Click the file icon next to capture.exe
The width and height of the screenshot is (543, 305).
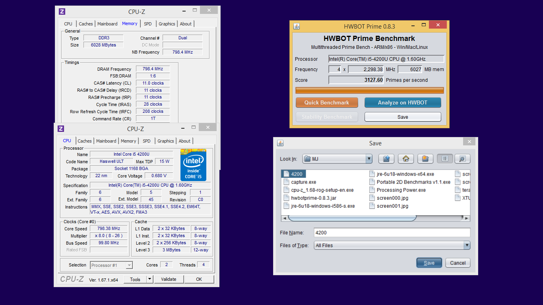[x=287, y=182]
